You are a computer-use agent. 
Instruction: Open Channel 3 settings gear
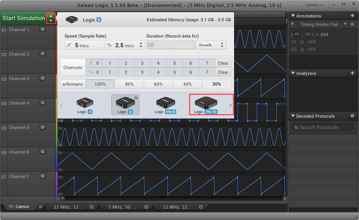43,78
